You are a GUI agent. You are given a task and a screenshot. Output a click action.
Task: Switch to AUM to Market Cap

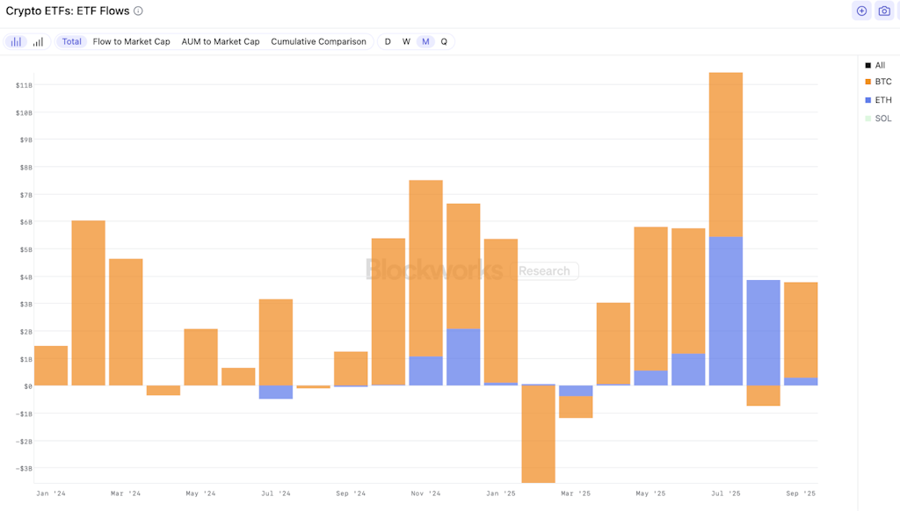point(221,42)
